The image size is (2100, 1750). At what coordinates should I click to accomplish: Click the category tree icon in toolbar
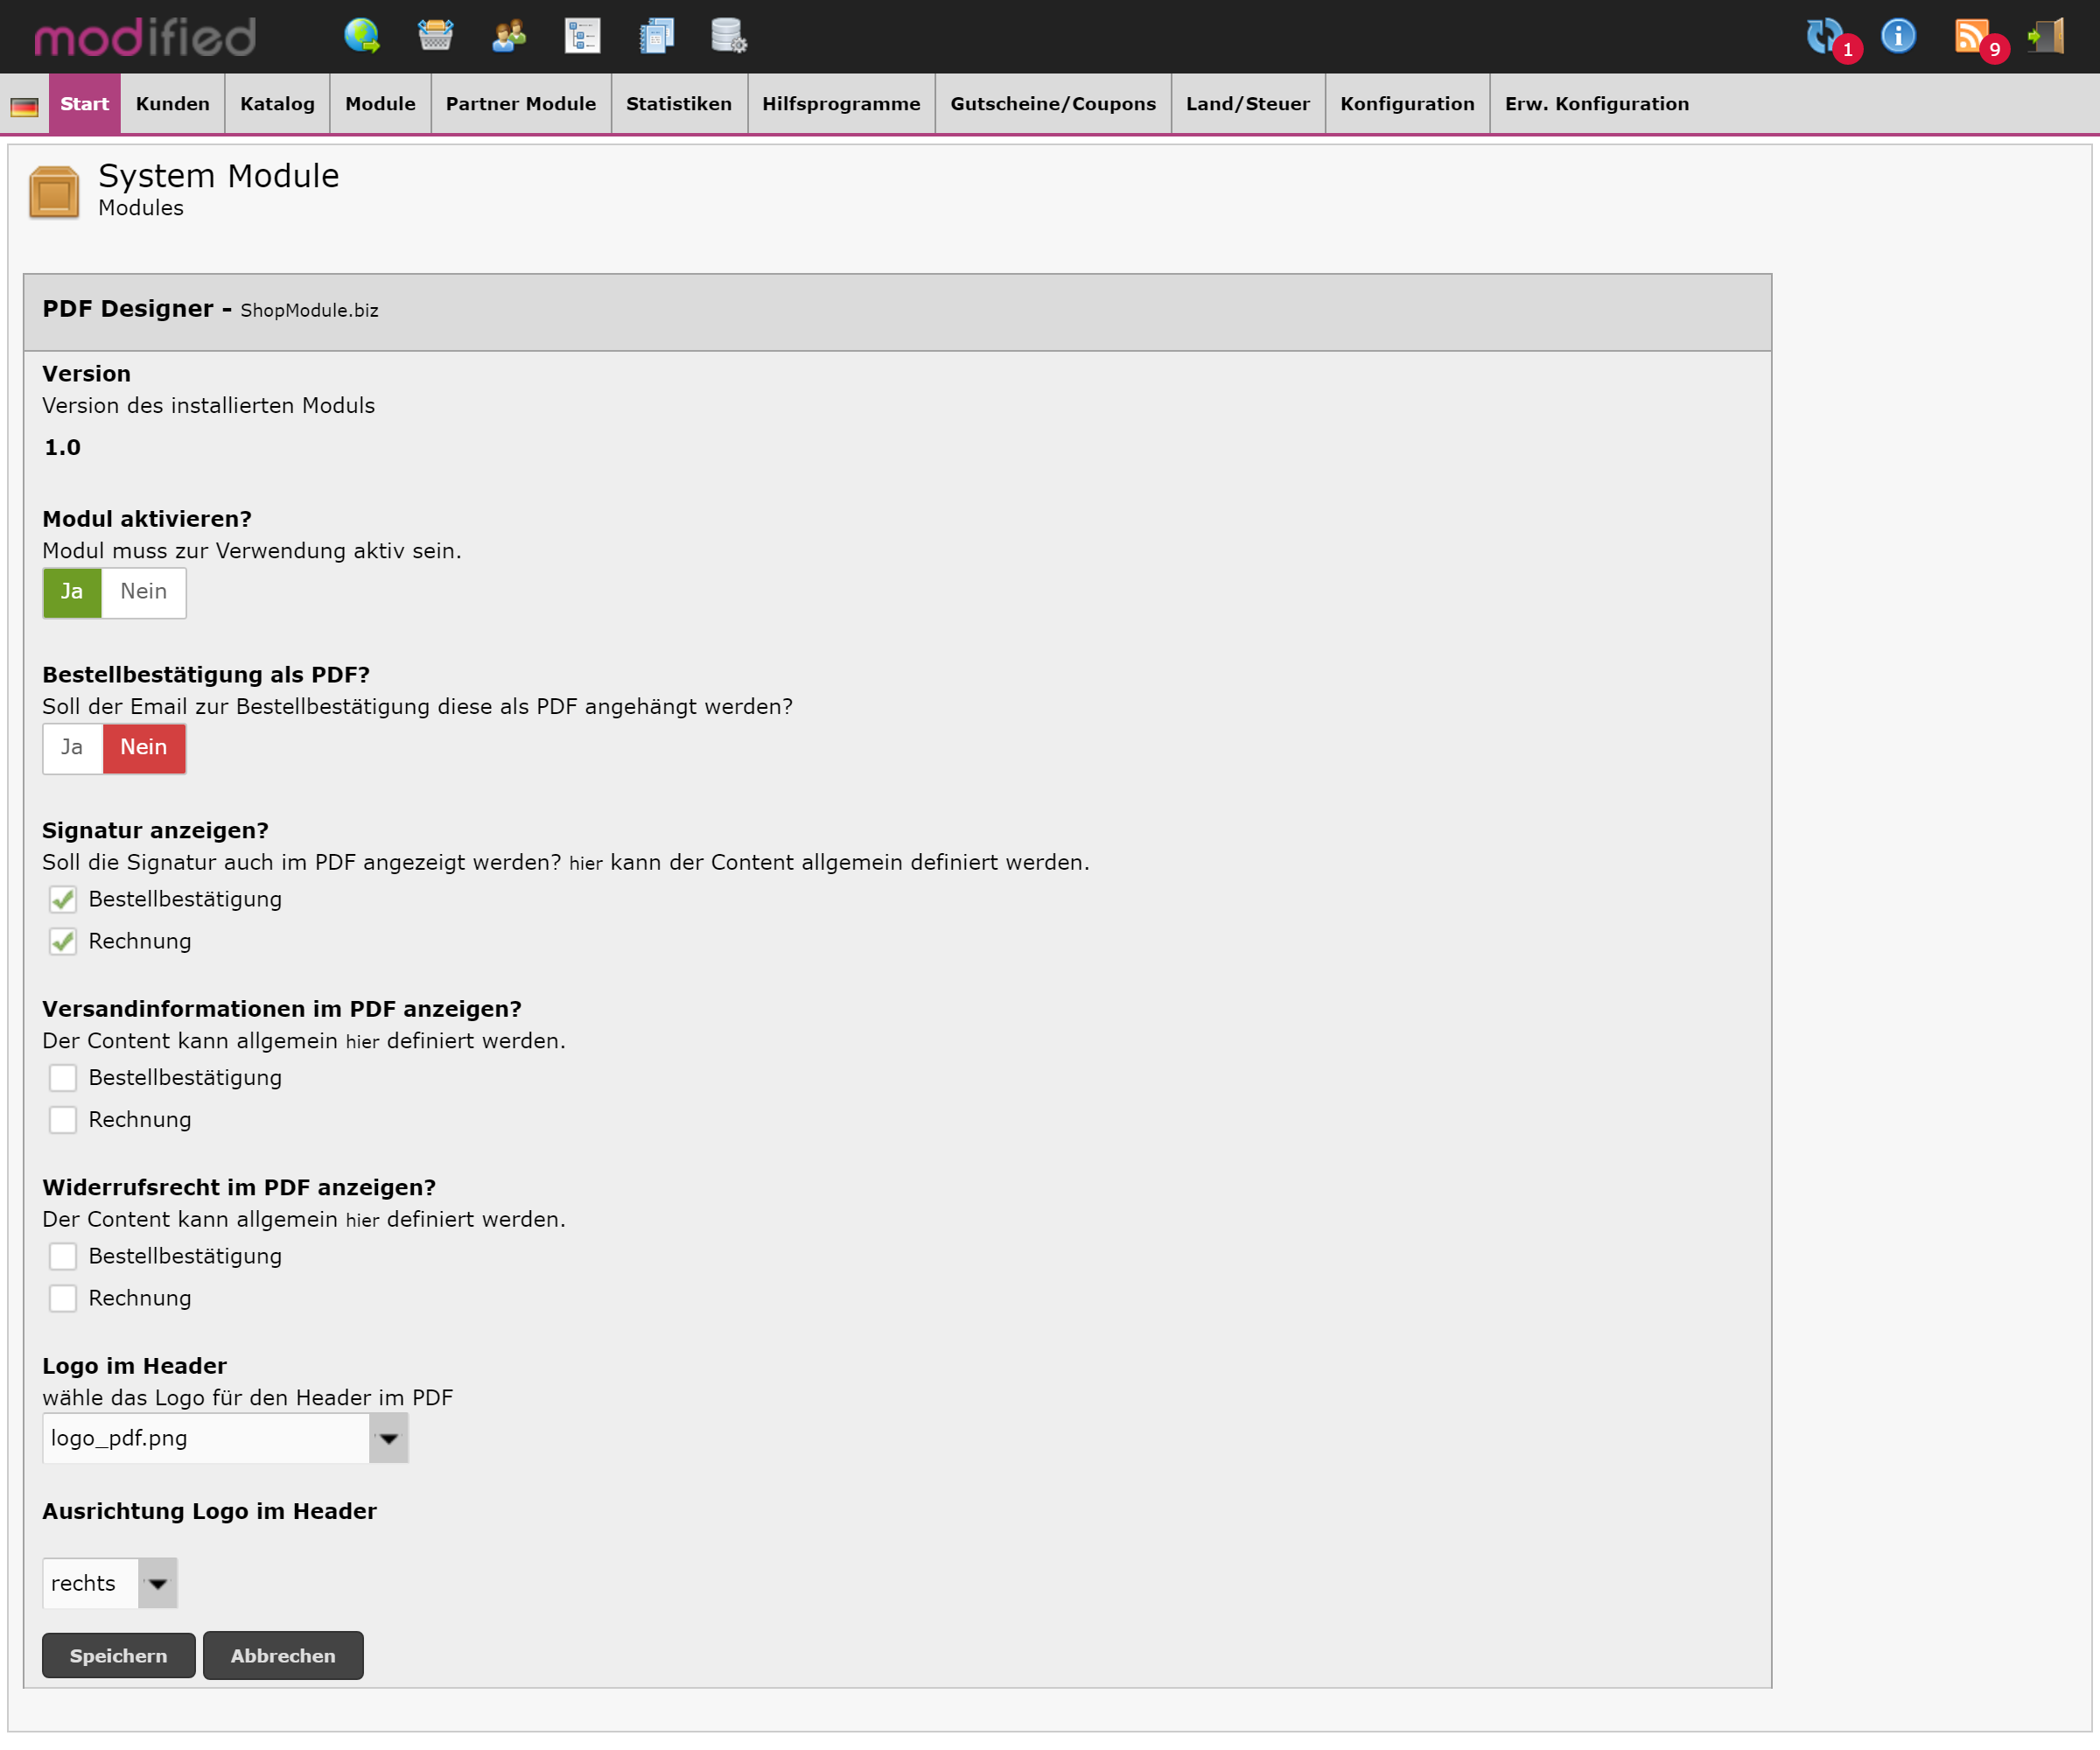[582, 36]
